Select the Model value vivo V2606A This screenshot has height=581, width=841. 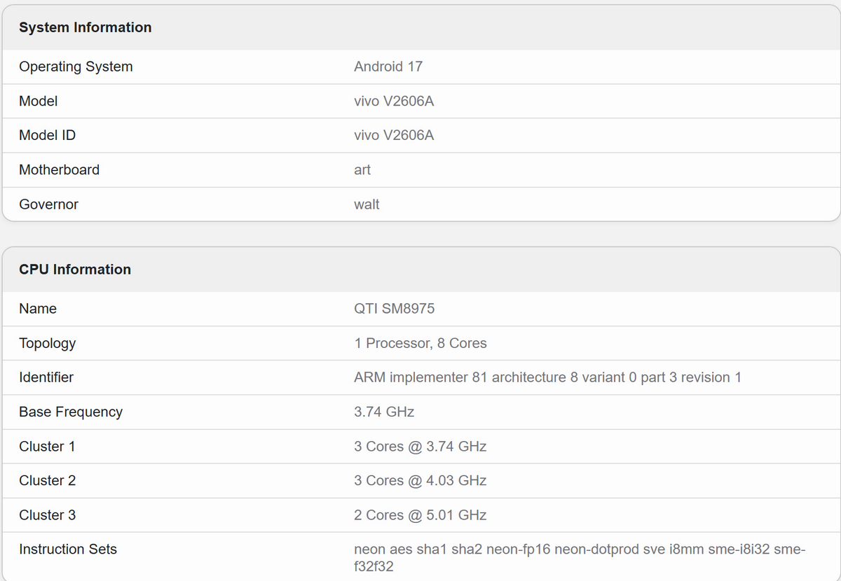pyautogui.click(x=394, y=101)
